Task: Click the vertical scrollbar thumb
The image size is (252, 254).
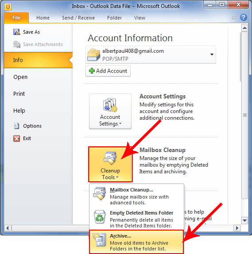Action: pyautogui.click(x=244, y=115)
